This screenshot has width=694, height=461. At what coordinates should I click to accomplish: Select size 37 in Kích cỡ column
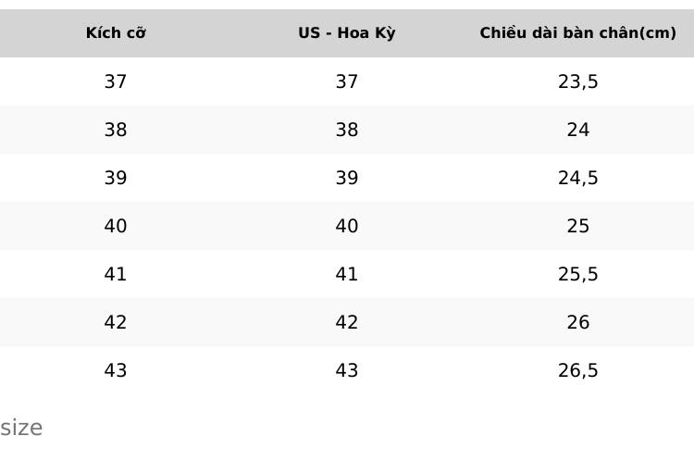(x=116, y=81)
